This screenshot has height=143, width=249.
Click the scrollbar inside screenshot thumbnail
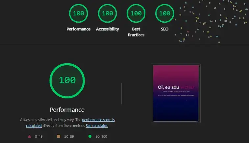198,72
